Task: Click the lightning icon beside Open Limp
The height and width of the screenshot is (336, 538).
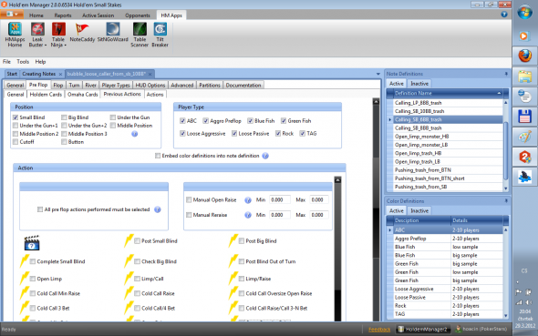Action: (25, 278)
